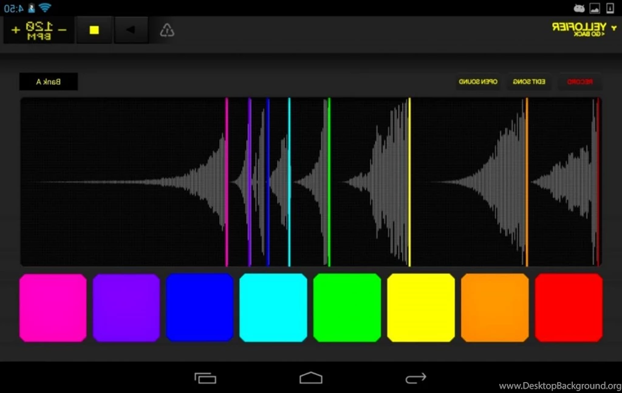Open the OPEN SOUND browser
Image resolution: width=622 pixels, height=393 pixels.
coord(478,81)
